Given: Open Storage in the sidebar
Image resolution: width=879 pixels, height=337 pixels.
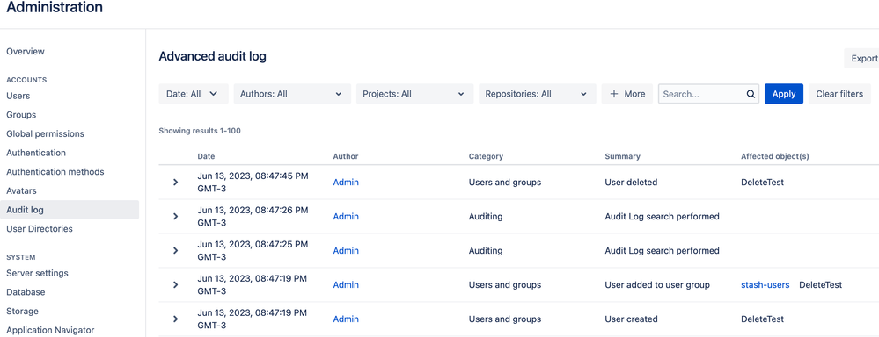Looking at the screenshot, I should (x=22, y=312).
